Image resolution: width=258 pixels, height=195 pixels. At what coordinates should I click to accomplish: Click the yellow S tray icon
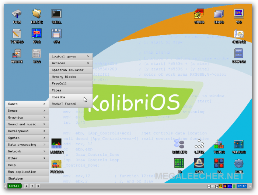coord(220,186)
